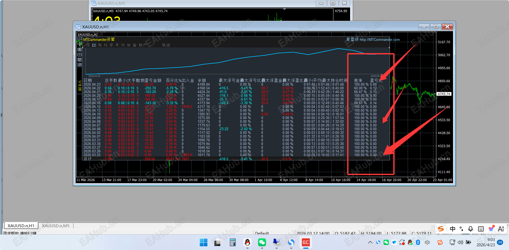The image size is (509, 250).
Task: Click the 4189.04 balance value
Action: click(204, 84)
